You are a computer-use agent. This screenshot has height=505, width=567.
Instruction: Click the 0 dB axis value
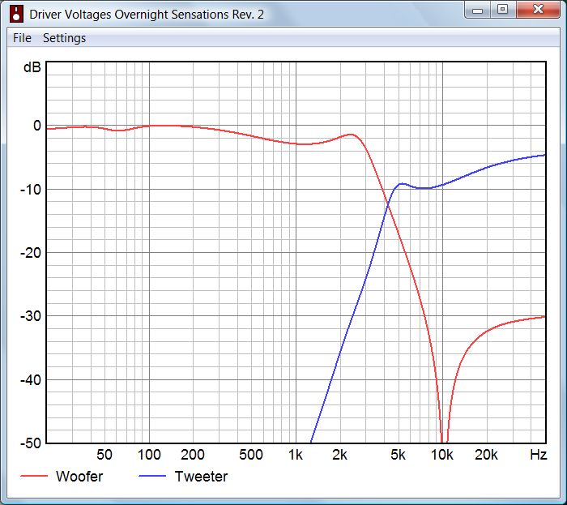pyautogui.click(x=37, y=126)
